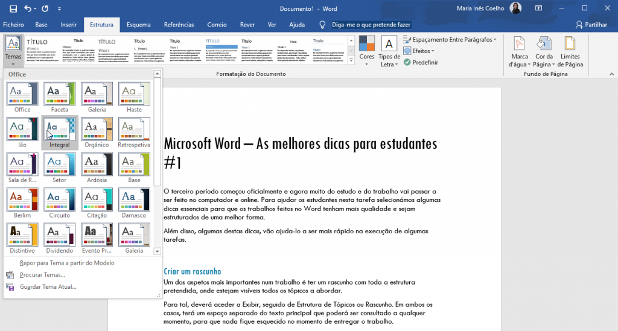Click the Predefinir checkmark button
This screenshot has height=331, width=618.
(421, 62)
